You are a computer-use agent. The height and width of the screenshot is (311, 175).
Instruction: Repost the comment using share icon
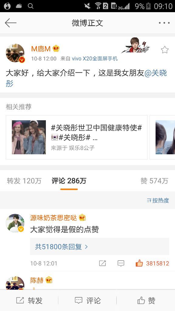click(102, 263)
